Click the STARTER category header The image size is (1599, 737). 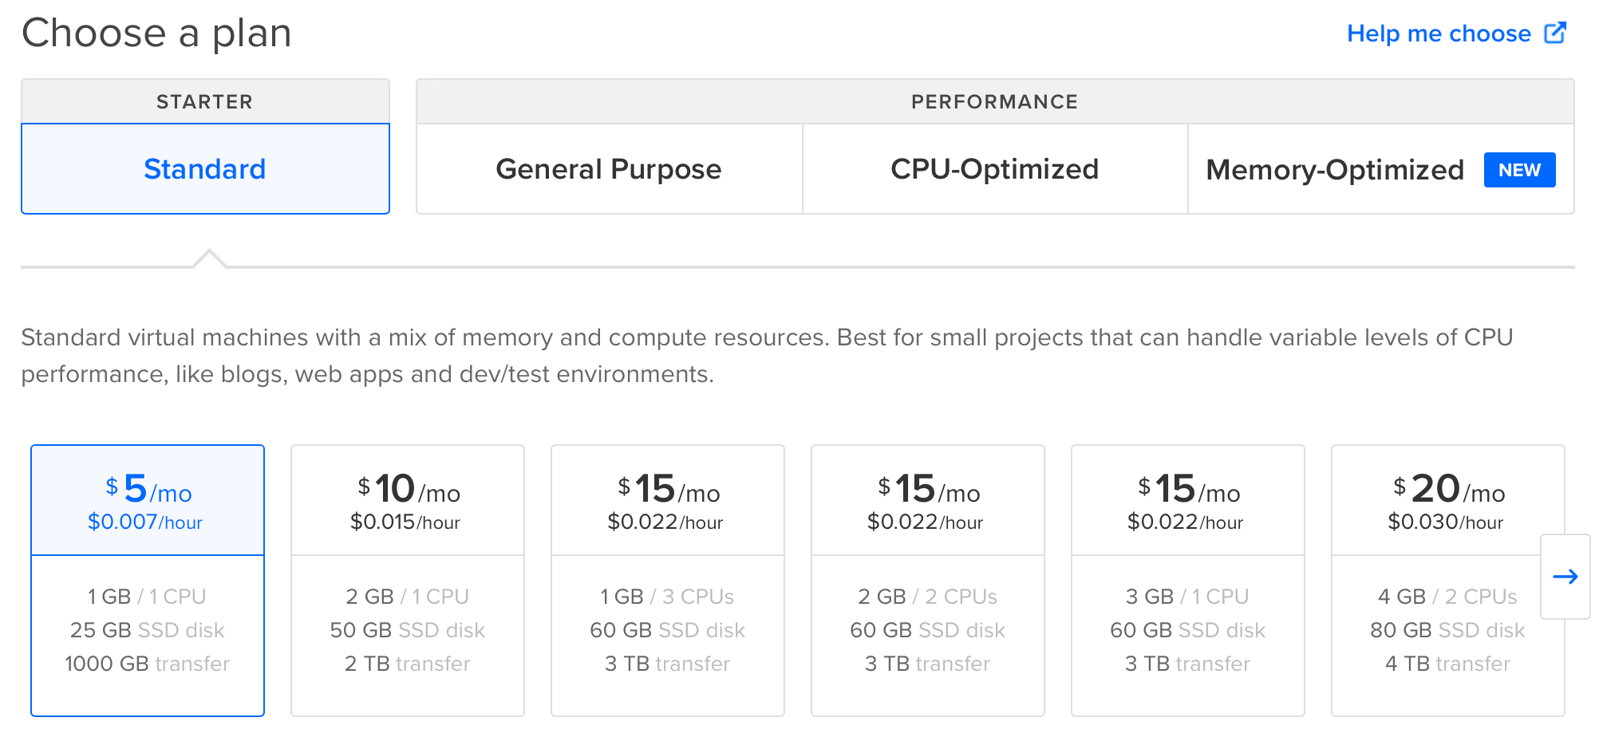[205, 101]
